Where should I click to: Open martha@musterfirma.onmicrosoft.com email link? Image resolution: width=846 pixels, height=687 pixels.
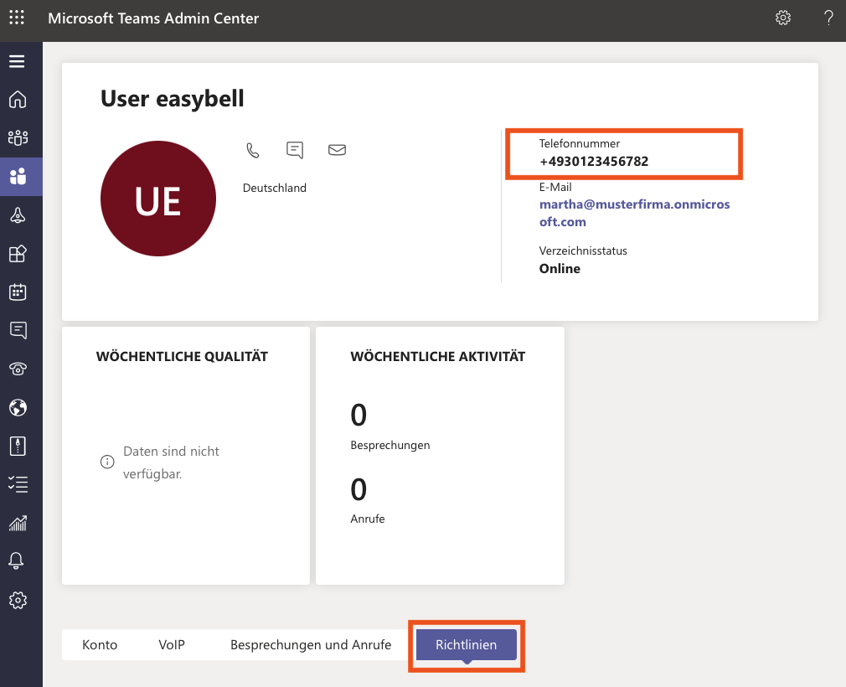coord(635,213)
